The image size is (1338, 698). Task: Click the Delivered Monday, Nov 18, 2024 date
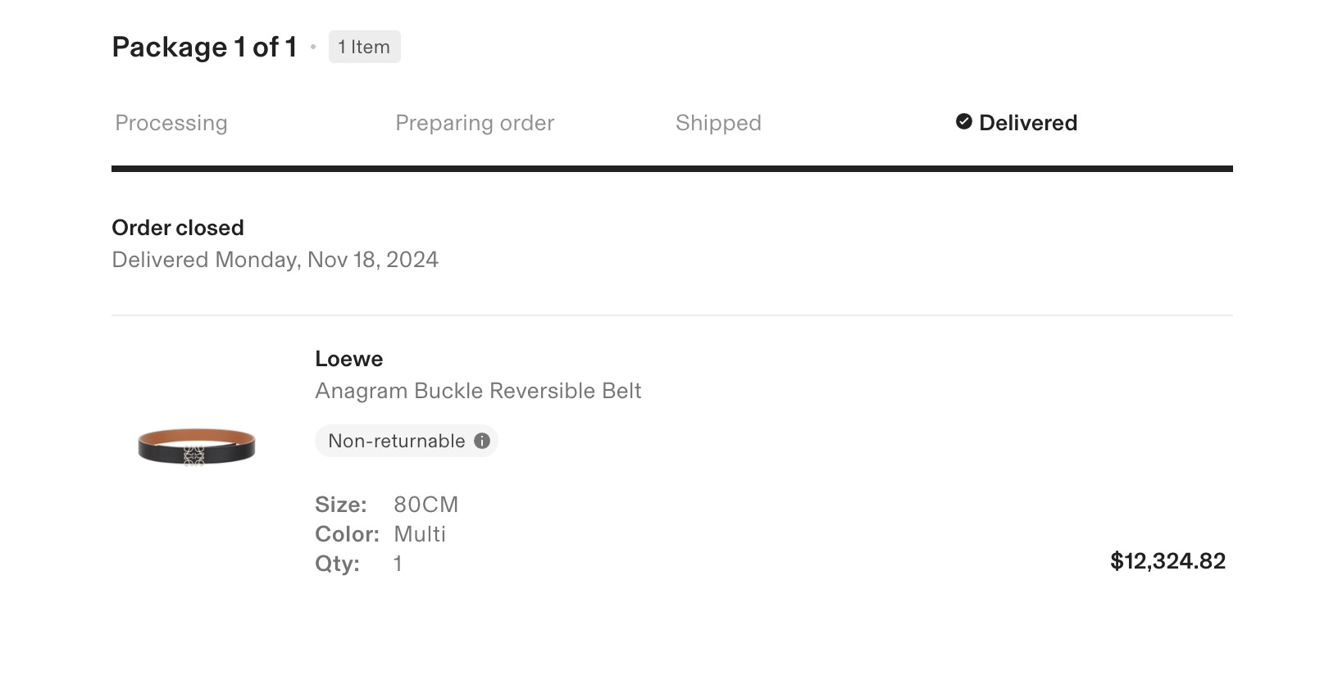click(275, 260)
